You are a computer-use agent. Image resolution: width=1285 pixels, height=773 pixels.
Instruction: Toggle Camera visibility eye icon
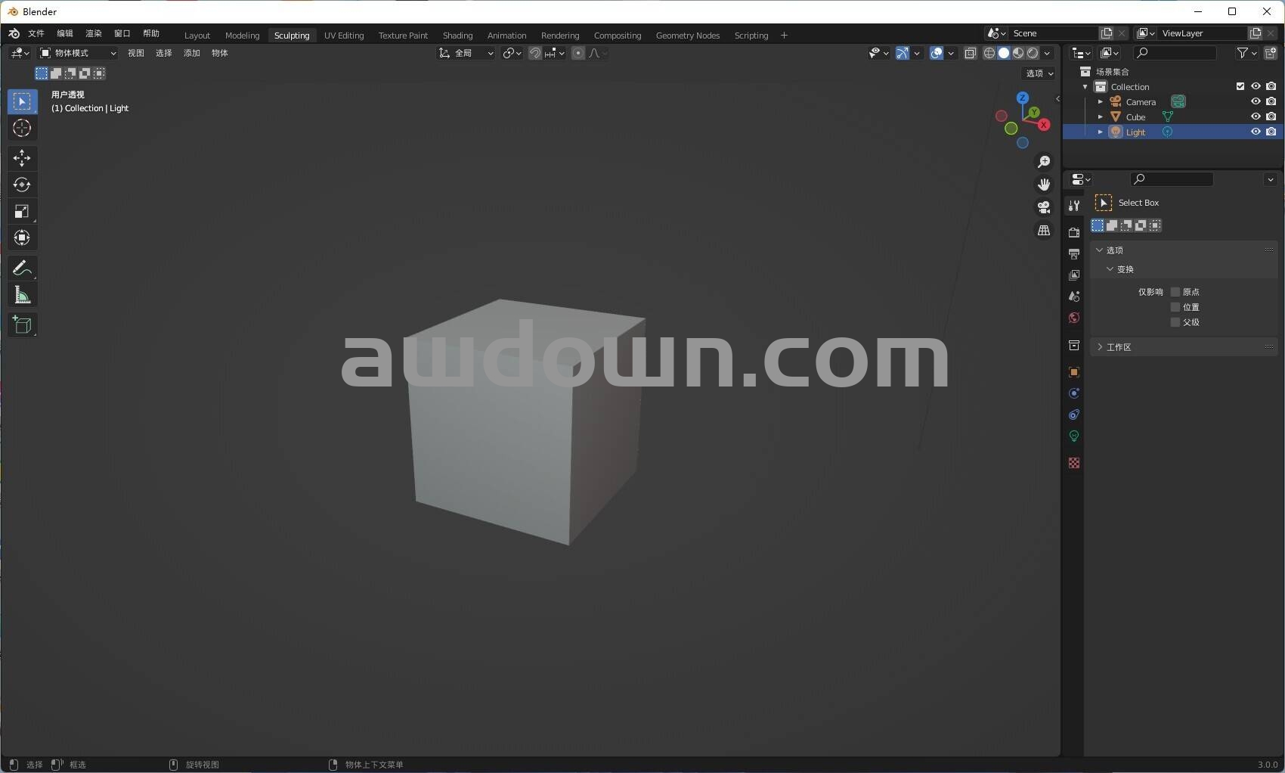pyautogui.click(x=1256, y=101)
